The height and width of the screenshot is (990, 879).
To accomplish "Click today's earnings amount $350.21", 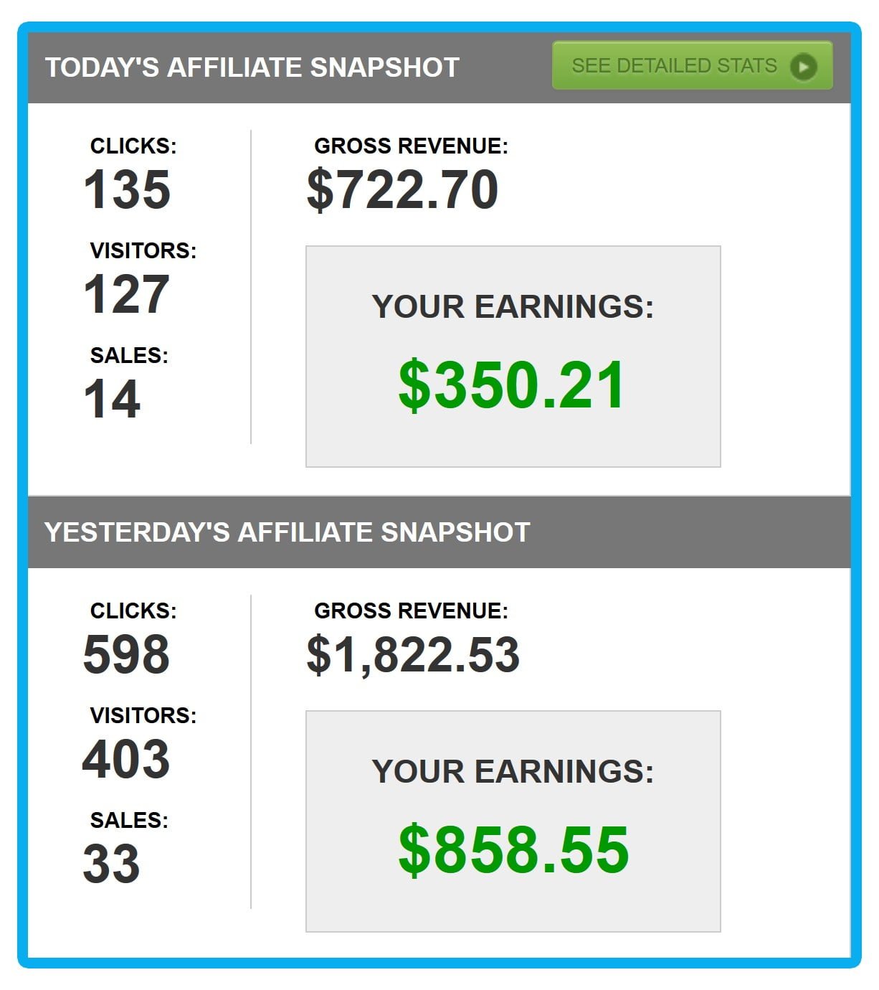I will coord(512,385).
